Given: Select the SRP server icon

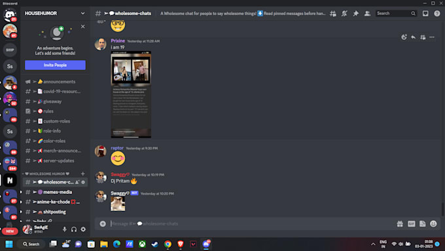Looking at the screenshot, I should (x=10, y=50).
